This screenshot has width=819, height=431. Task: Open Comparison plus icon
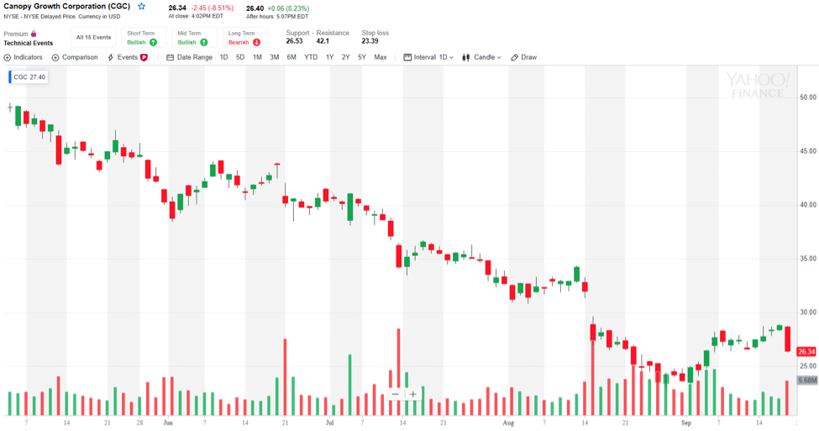click(55, 57)
